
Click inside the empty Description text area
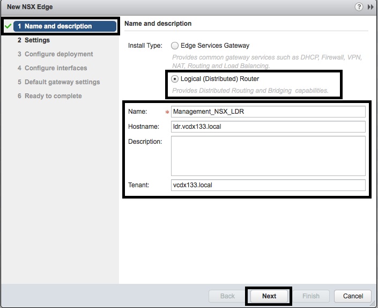(x=268, y=156)
